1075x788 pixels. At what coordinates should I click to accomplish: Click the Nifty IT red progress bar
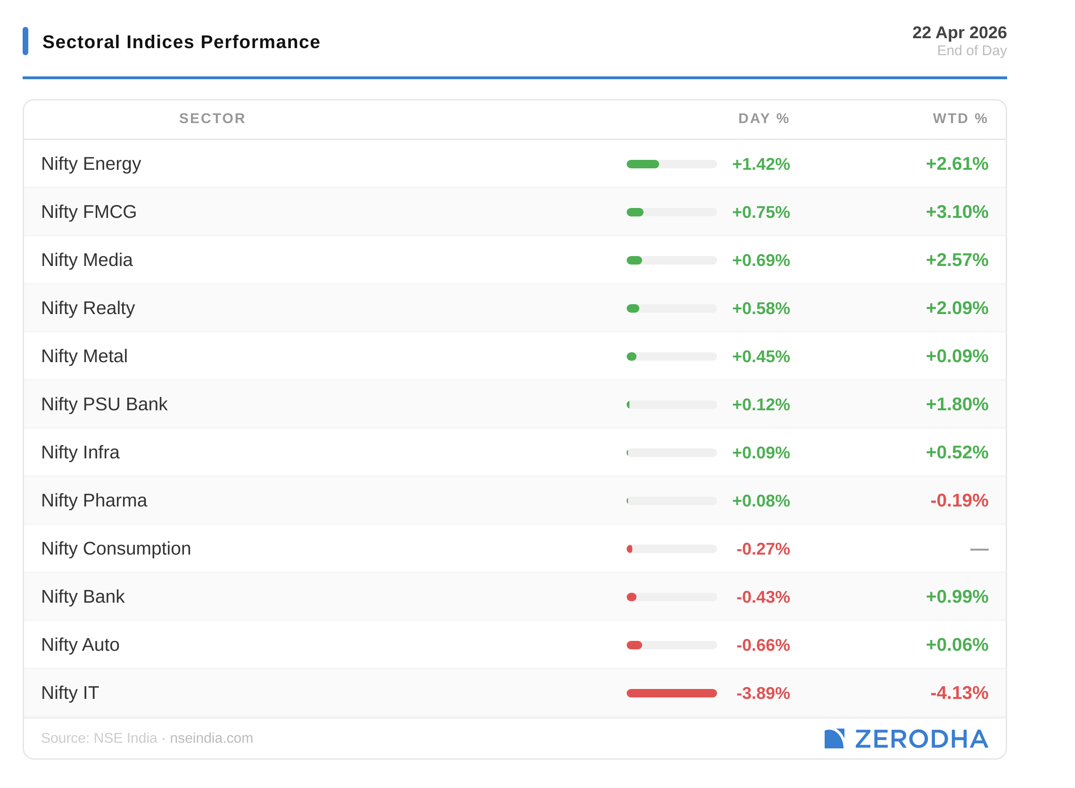coord(671,693)
